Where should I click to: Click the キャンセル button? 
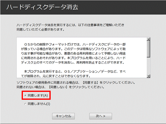(63, 116)
